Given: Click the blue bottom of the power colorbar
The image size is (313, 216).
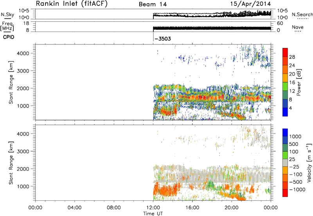Looking at the screenshot, I should click(285, 112).
